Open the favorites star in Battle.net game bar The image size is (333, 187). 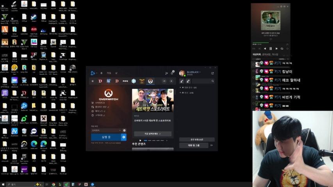tap(93, 81)
